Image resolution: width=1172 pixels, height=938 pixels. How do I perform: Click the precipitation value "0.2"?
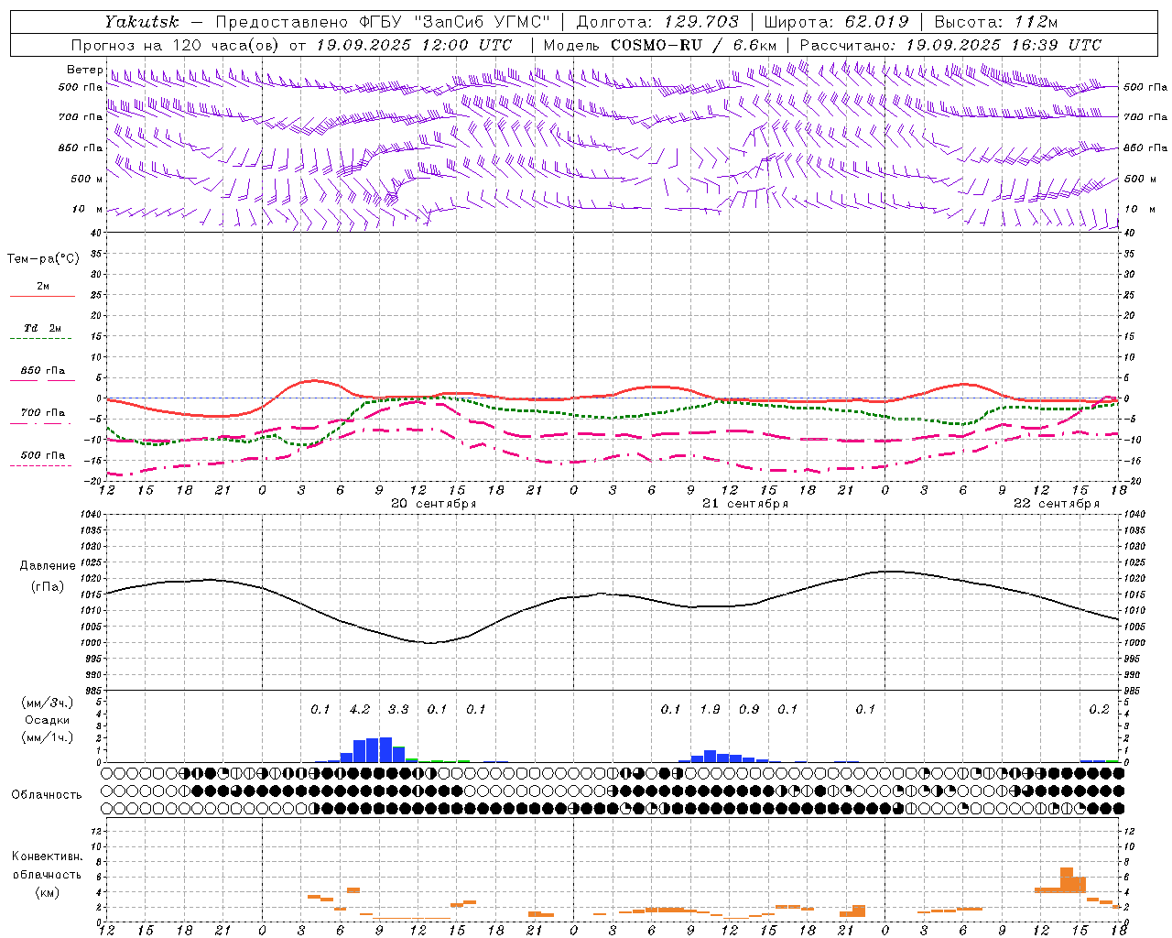coord(1099,710)
